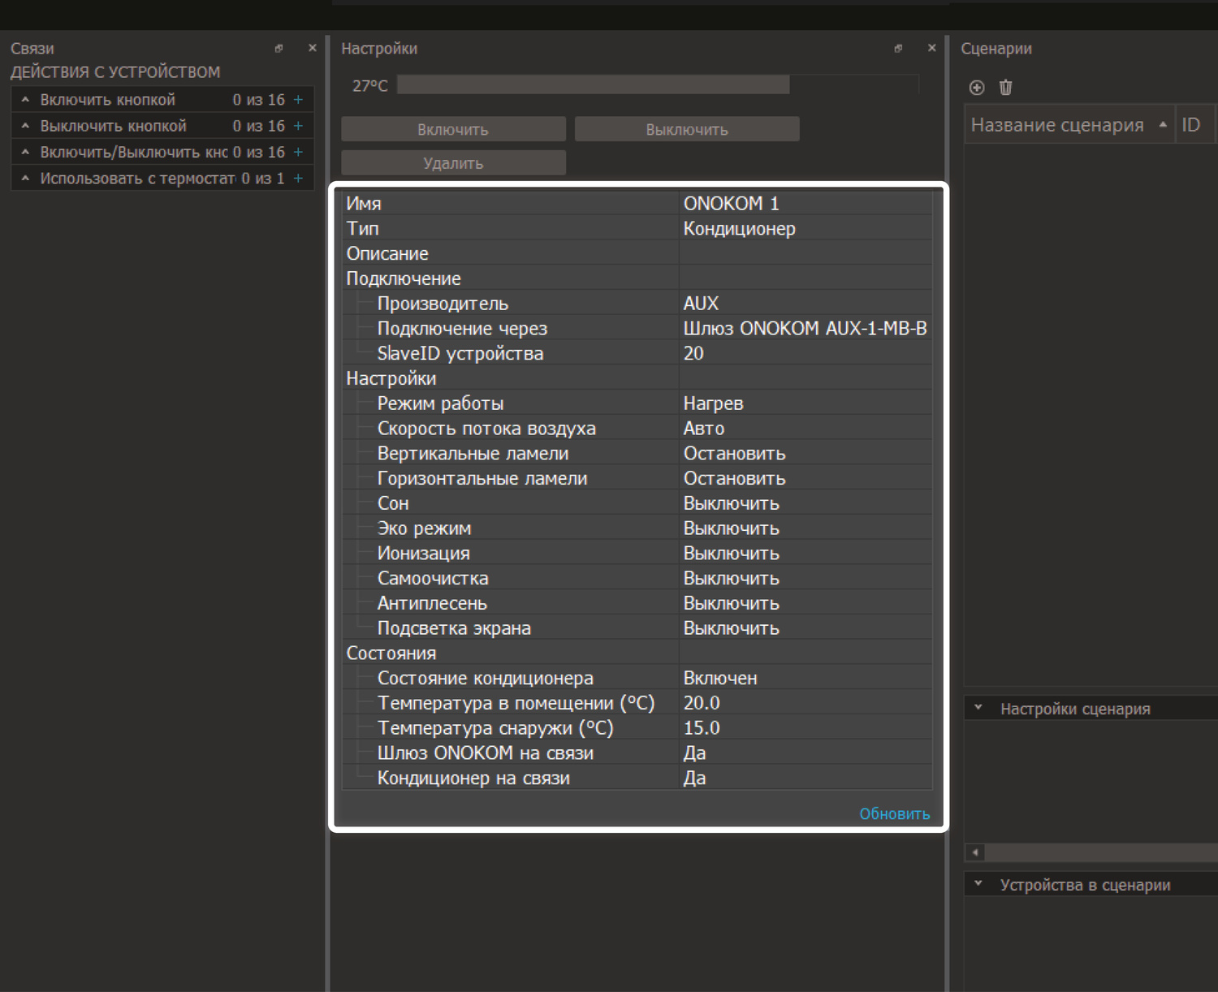Undock the Связи panel with float icon
Screen dimensions: 1218x992
(279, 49)
